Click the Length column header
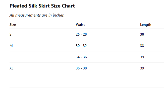 [x=146, y=25]
